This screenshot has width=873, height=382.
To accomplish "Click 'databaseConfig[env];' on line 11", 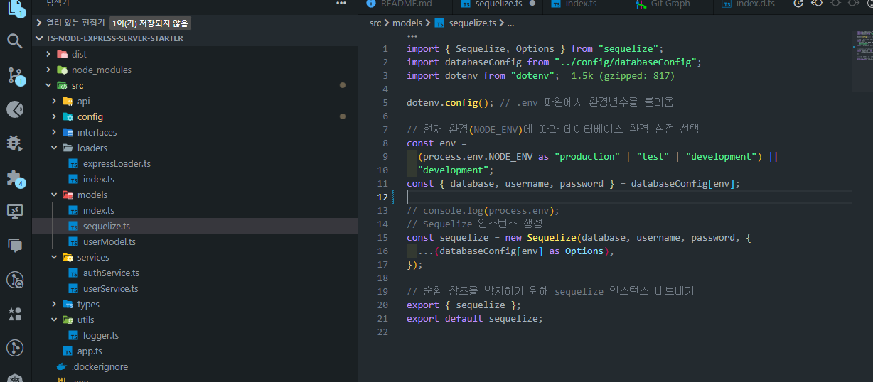I will click(686, 183).
